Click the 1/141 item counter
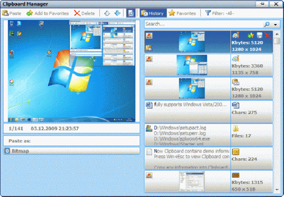 coord(16,128)
